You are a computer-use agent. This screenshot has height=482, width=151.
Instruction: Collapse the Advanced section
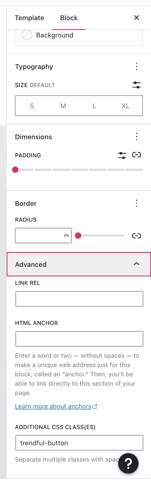[x=79, y=264]
